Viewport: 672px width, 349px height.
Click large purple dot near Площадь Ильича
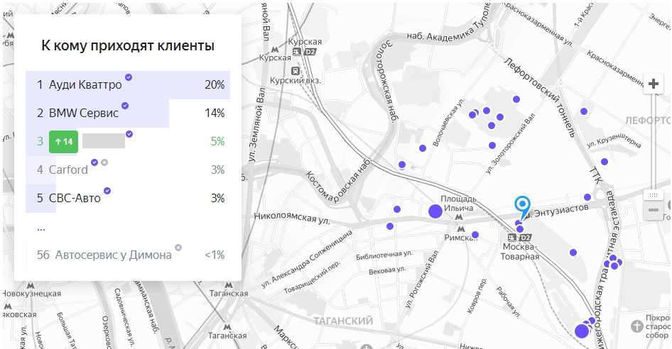pyautogui.click(x=435, y=211)
